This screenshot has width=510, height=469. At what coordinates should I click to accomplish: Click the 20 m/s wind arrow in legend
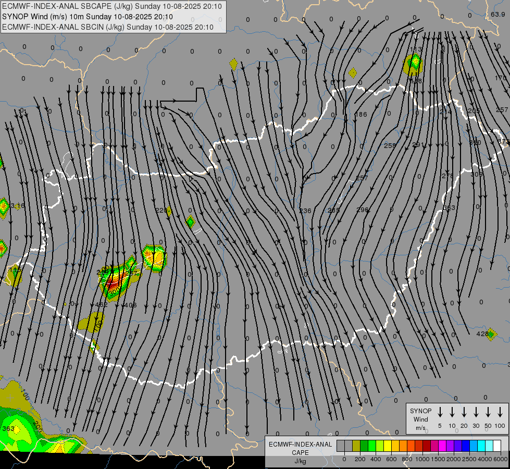tap(464, 412)
